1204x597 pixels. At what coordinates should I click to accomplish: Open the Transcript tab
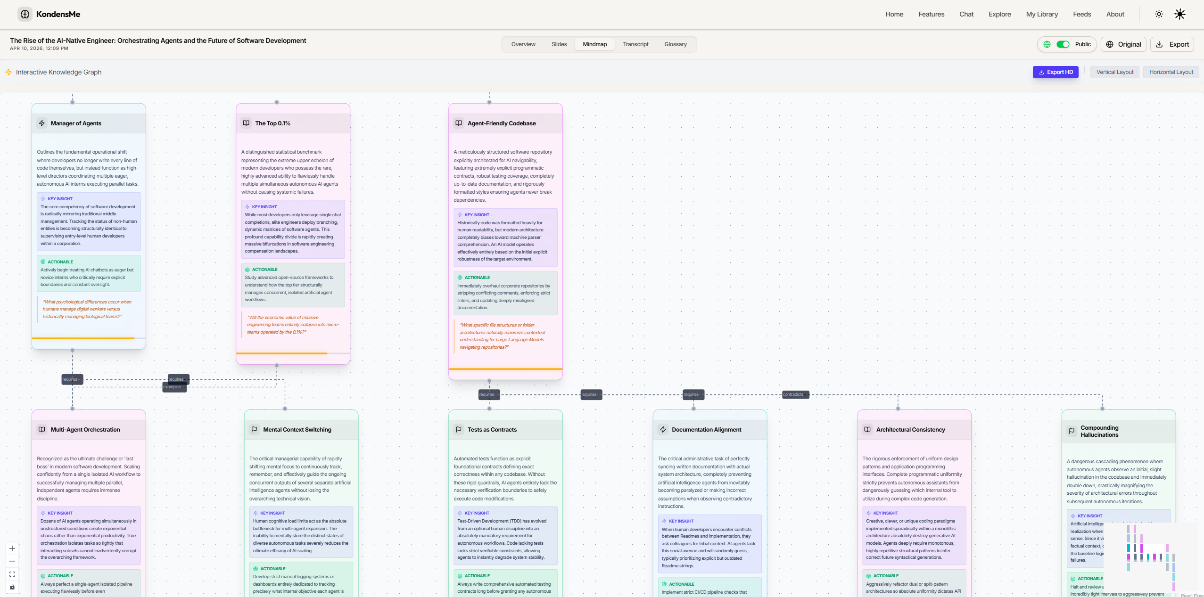coord(635,44)
